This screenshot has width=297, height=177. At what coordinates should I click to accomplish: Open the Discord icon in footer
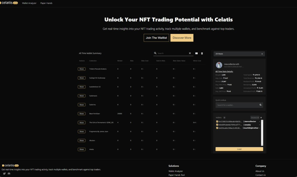coord(9,173)
